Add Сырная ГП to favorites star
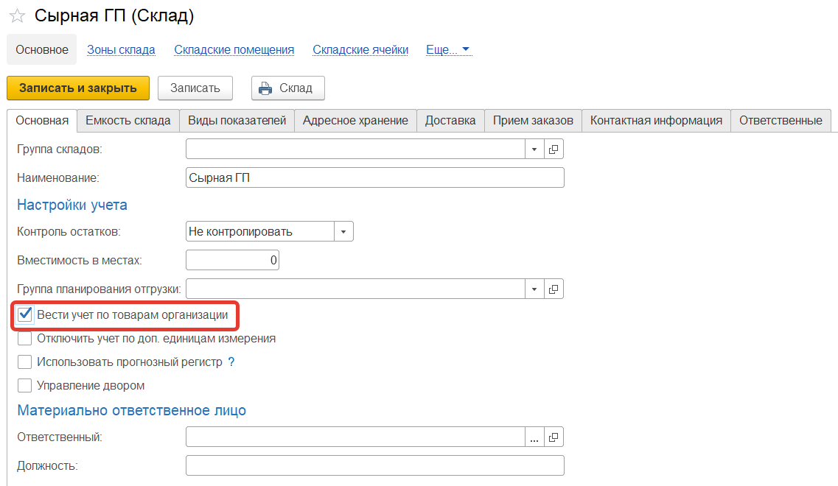 tap(17, 16)
